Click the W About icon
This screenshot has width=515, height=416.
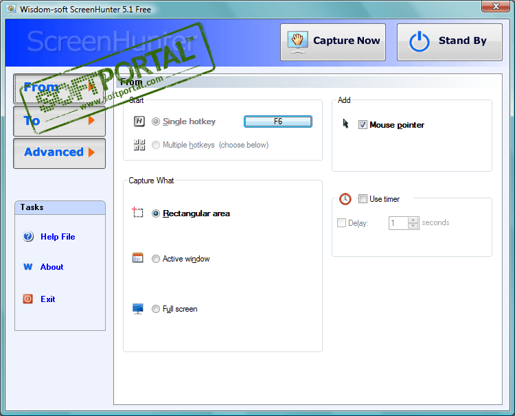point(28,267)
